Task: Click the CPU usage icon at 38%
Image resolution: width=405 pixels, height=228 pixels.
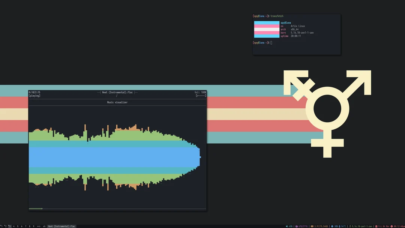Action: 332,226
